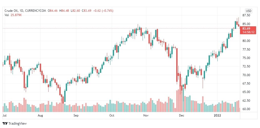Click the TradingView logo icon
This screenshot has width=260, height=128.
point(5,123)
